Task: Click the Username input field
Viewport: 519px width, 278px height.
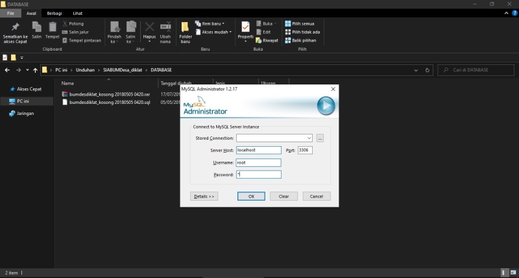Action: click(258, 162)
